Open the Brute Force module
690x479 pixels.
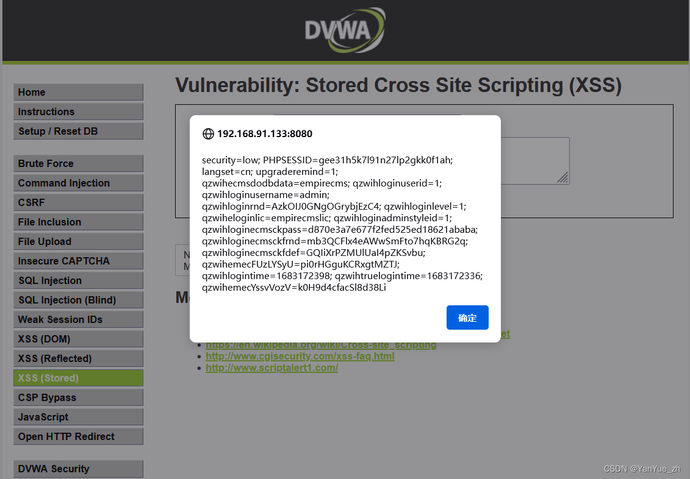[78, 163]
